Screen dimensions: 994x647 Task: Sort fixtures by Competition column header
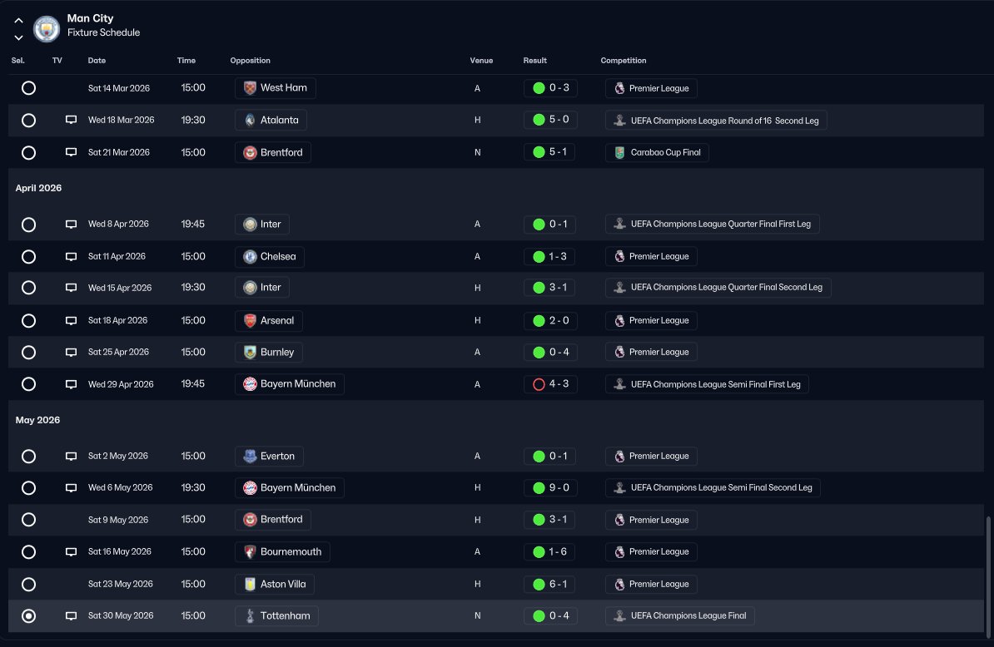click(623, 61)
